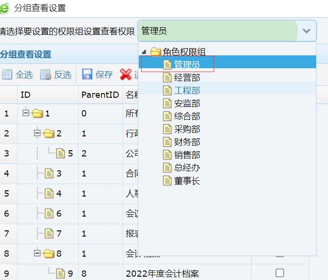
Task: Open the permission group dropdown arrow
Action: (x=307, y=31)
